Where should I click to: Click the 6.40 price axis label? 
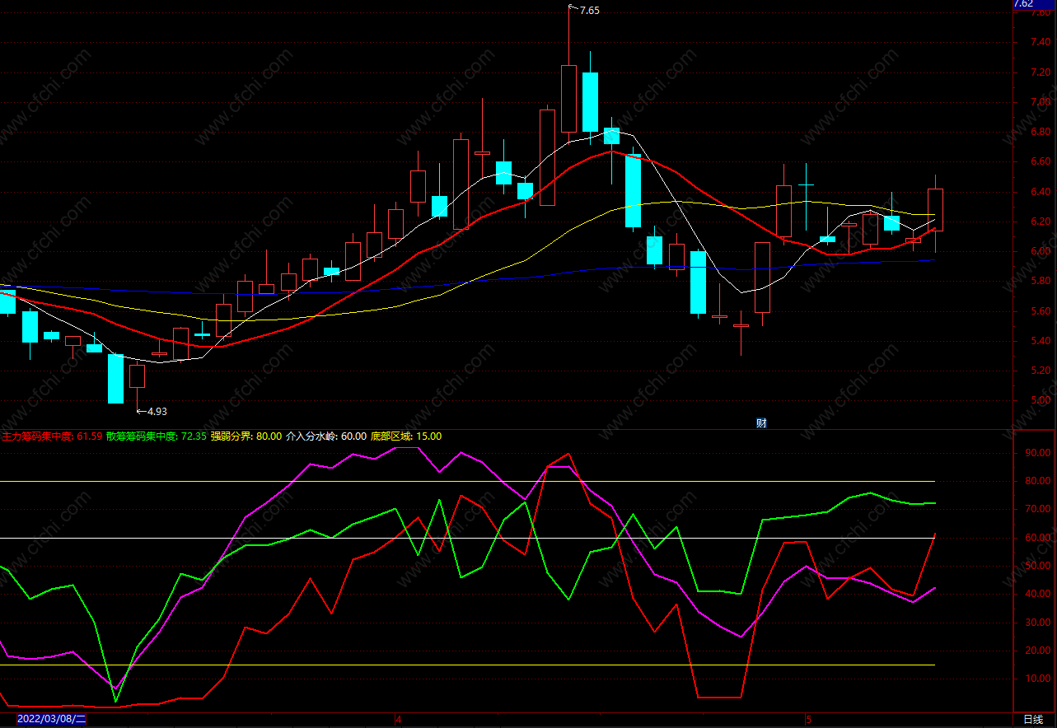pyautogui.click(x=1041, y=193)
